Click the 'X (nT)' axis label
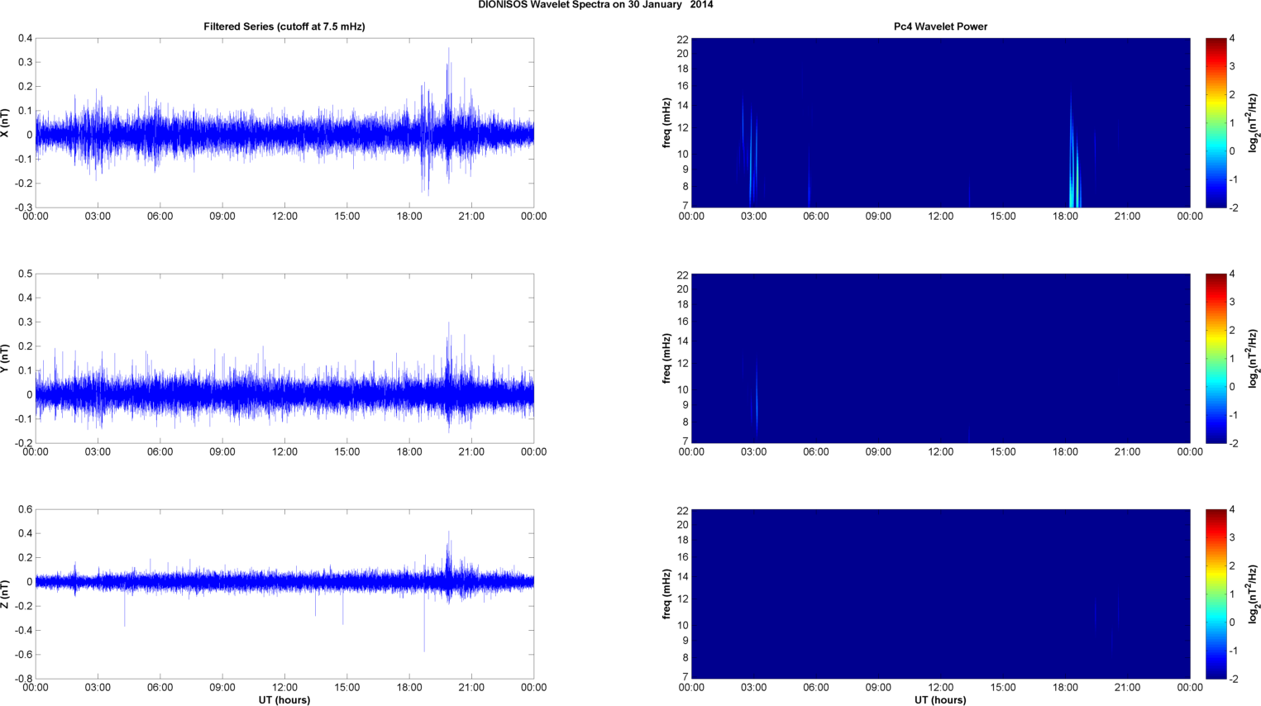Viewport: 1261px width, 706px height. [x=6, y=122]
